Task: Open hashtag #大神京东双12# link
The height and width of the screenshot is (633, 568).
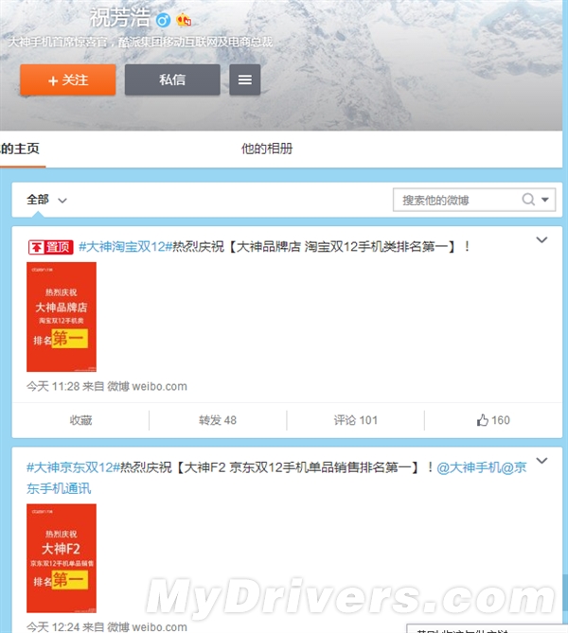Action: (x=74, y=467)
